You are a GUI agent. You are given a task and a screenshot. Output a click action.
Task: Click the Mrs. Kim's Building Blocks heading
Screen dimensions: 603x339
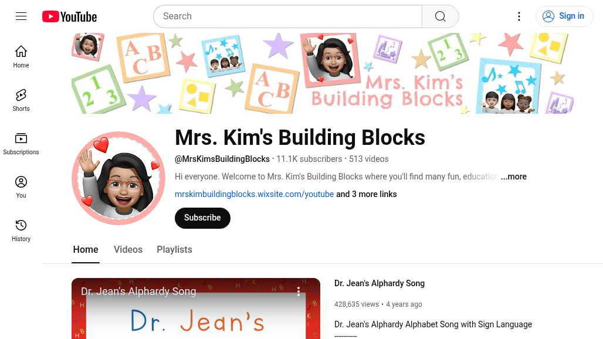(x=300, y=138)
